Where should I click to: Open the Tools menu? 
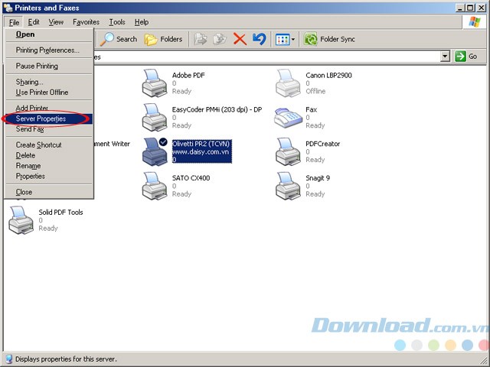[x=117, y=22]
